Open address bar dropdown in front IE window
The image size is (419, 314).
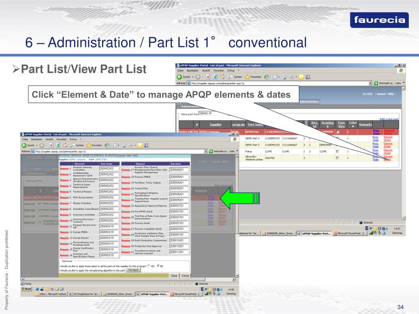(205, 151)
